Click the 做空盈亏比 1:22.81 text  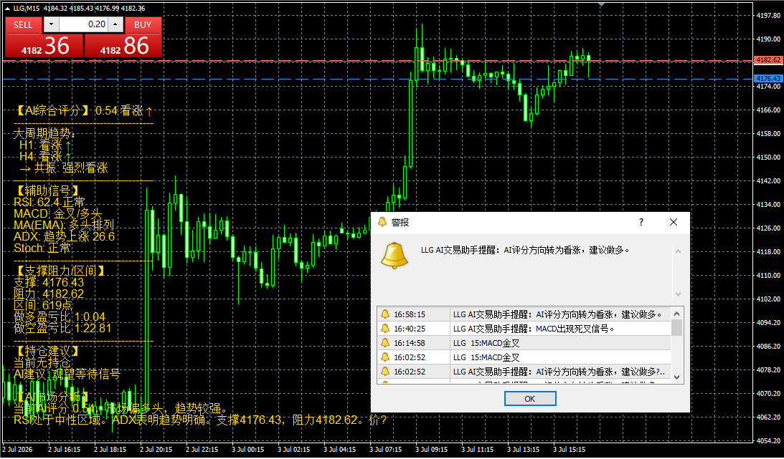click(x=62, y=328)
